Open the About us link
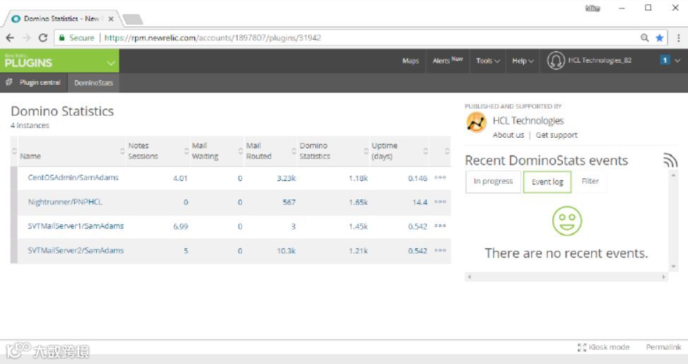688x364 pixels. 508,135
